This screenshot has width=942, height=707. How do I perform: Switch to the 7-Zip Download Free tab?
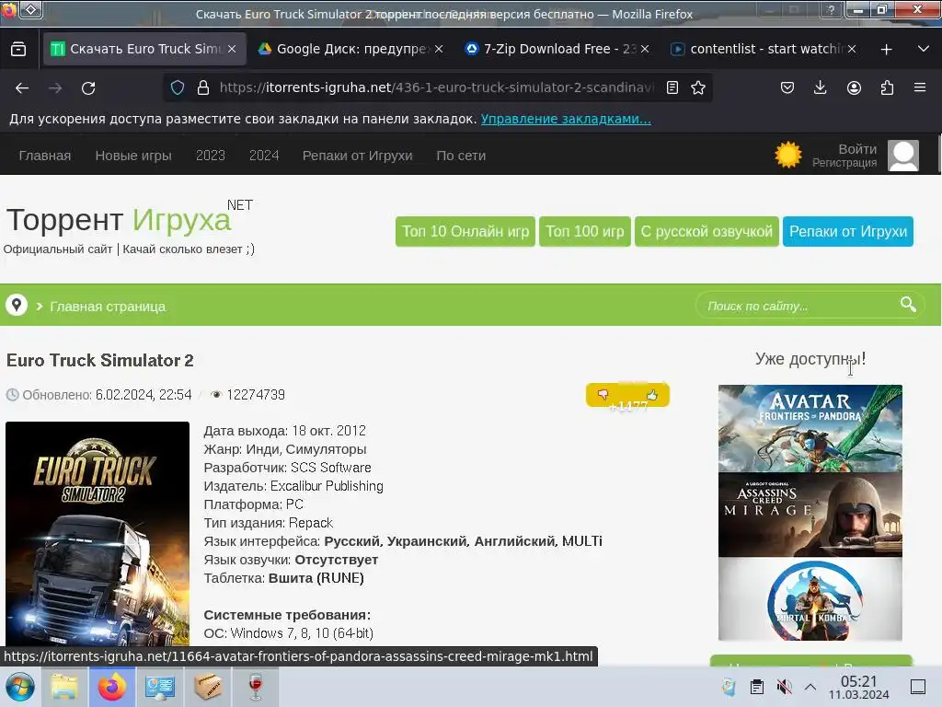pyautogui.click(x=557, y=49)
